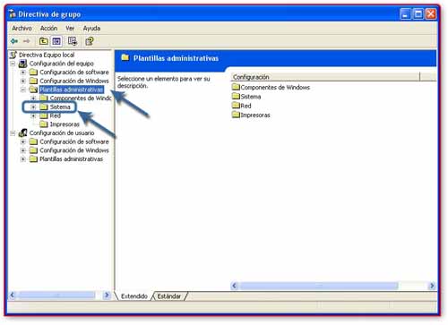The image size is (448, 325).
Task: Click the right pane scroll left arrow
Action: 235,286
